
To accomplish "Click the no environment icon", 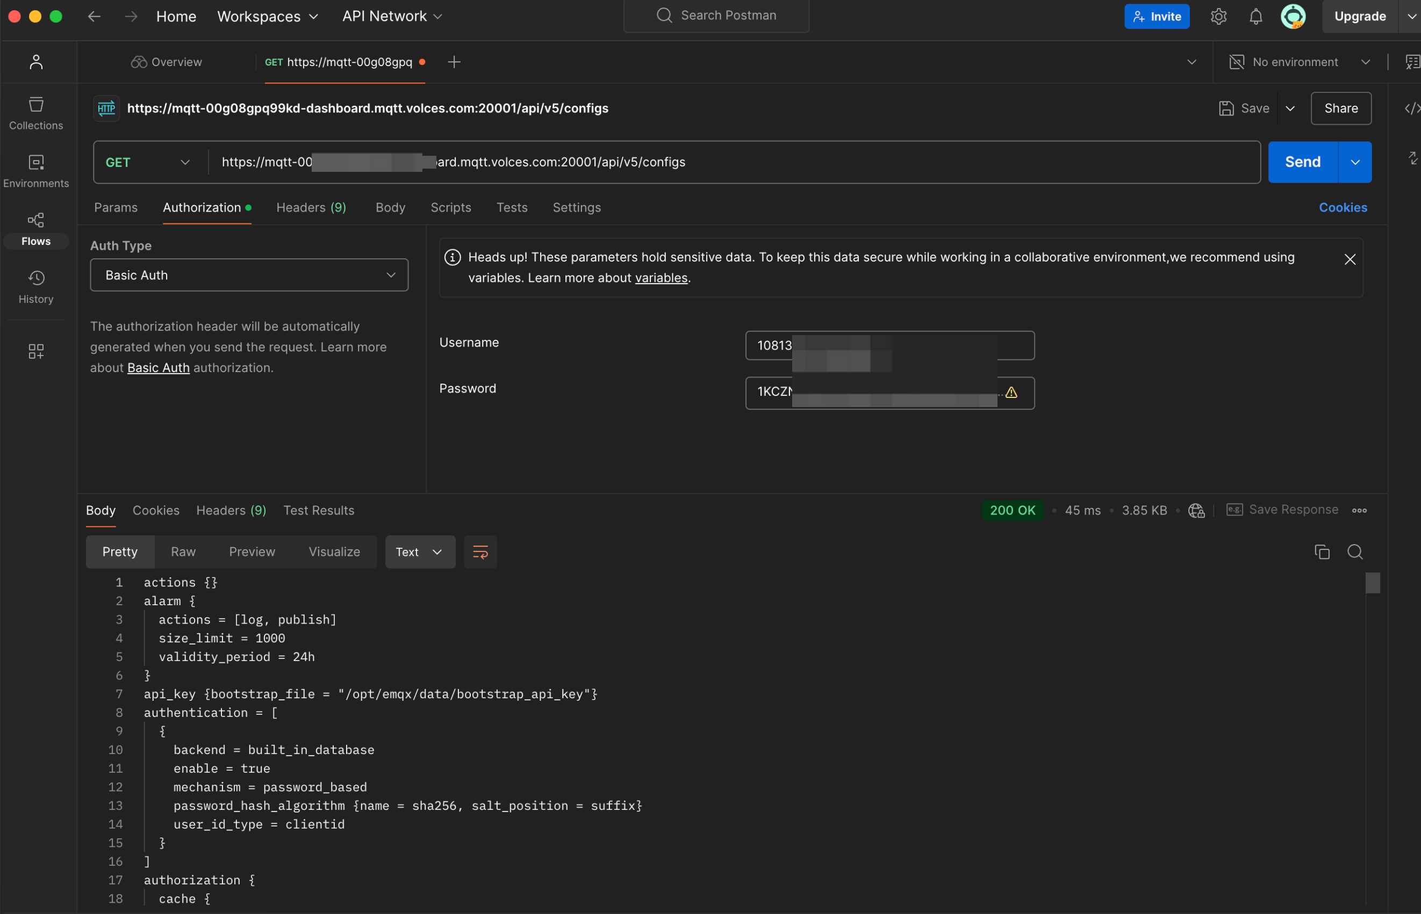I will click(x=1236, y=62).
